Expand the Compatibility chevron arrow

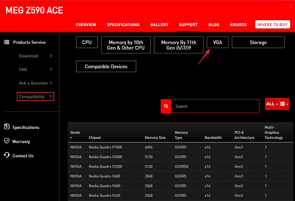51,96
